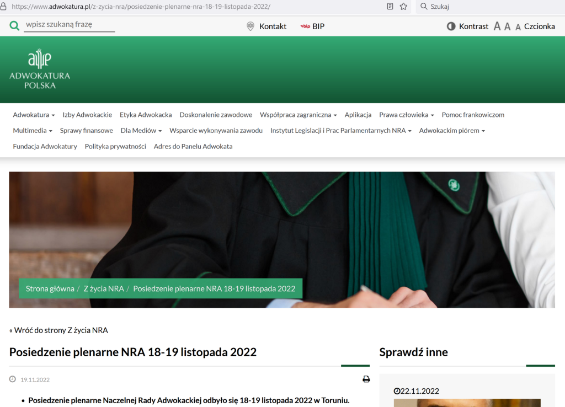The height and width of the screenshot is (407, 565).
Task: Open the Multimedia dropdown menu
Action: coord(33,131)
